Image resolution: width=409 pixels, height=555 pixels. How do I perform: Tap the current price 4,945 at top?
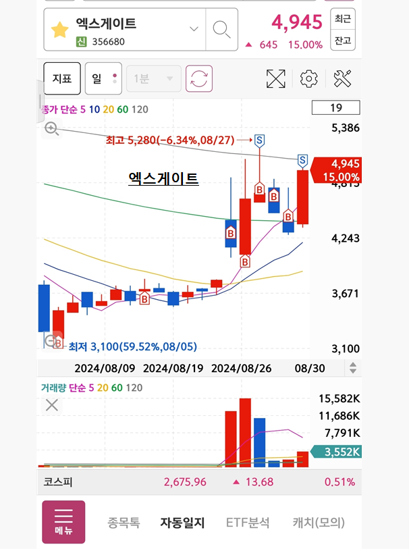297,22
